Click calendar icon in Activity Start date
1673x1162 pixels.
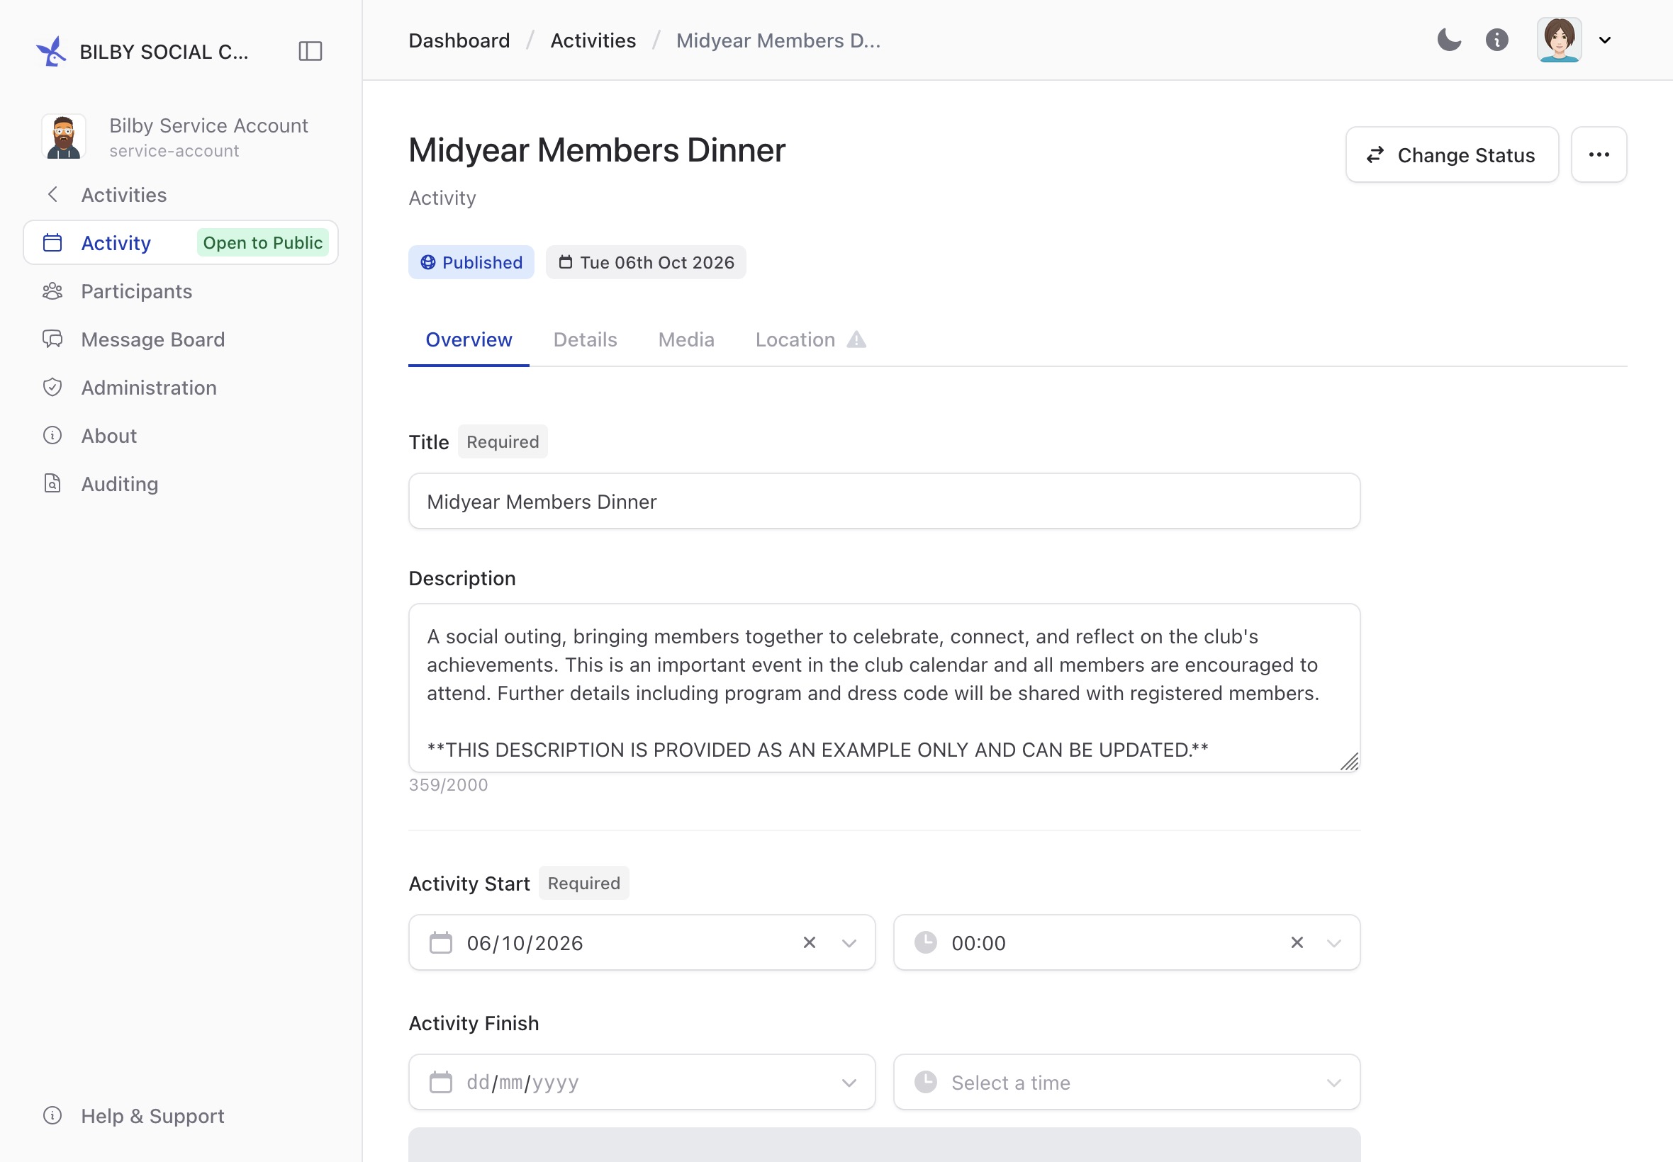[x=441, y=942]
